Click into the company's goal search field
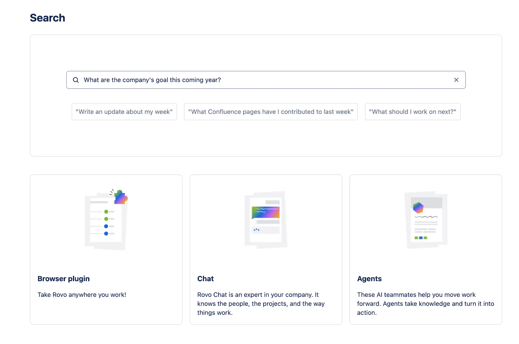 click(x=259, y=80)
